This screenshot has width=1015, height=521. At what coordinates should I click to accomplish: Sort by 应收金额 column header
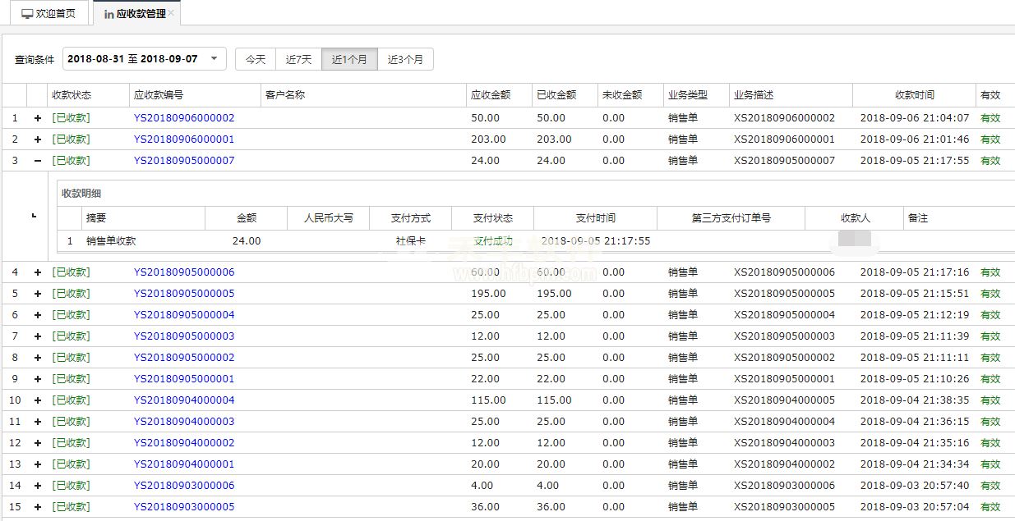tap(491, 95)
